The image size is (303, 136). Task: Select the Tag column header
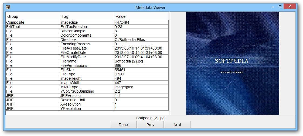[87, 16]
